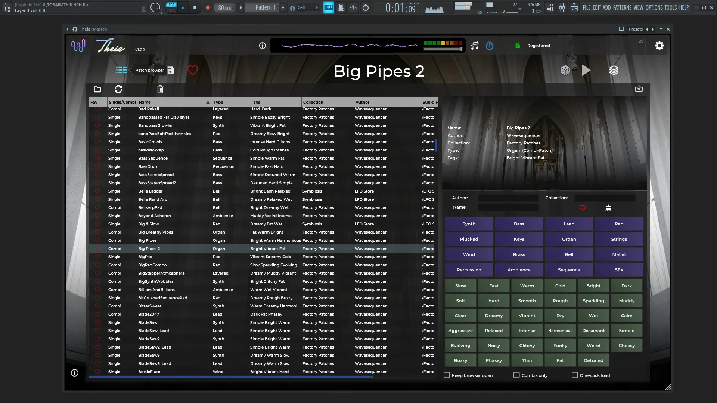Click the Author filter input field

point(508,198)
